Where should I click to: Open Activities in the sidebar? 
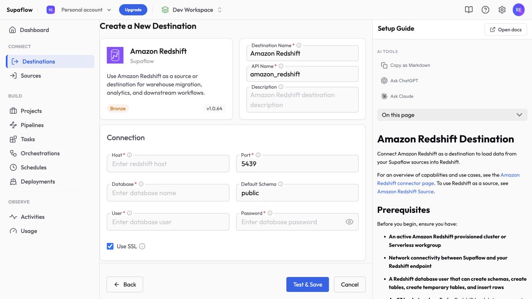click(x=50, y=217)
